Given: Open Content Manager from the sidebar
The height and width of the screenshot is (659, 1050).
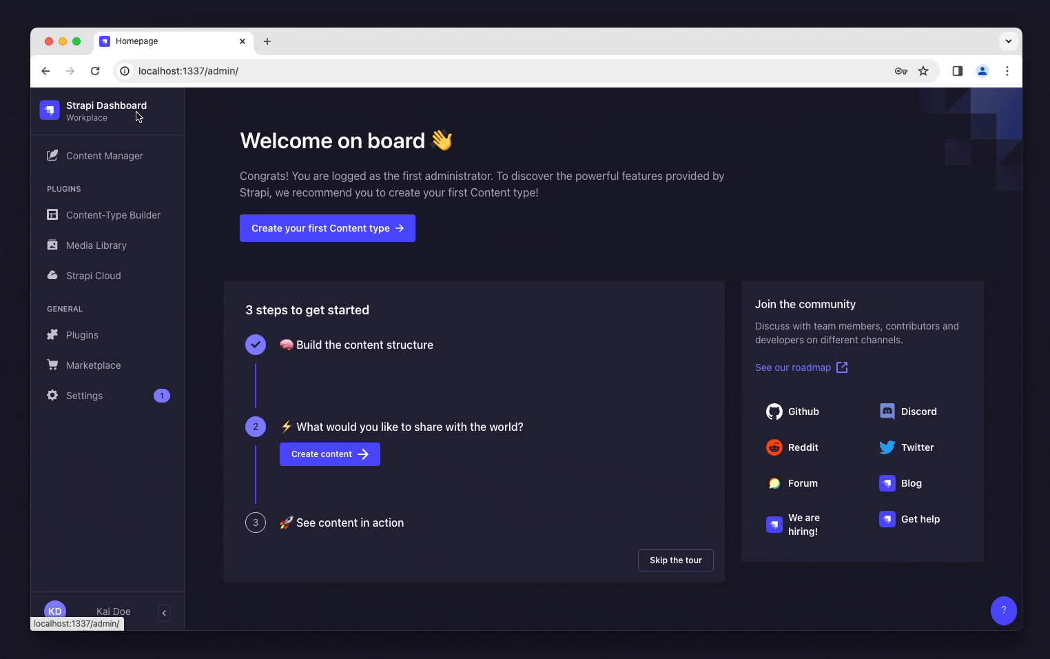Looking at the screenshot, I should pos(104,156).
